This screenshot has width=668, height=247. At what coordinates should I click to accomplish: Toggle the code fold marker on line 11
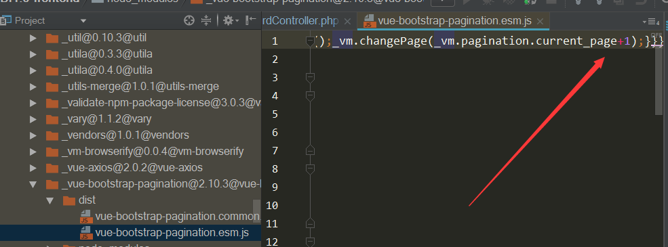pos(310,223)
